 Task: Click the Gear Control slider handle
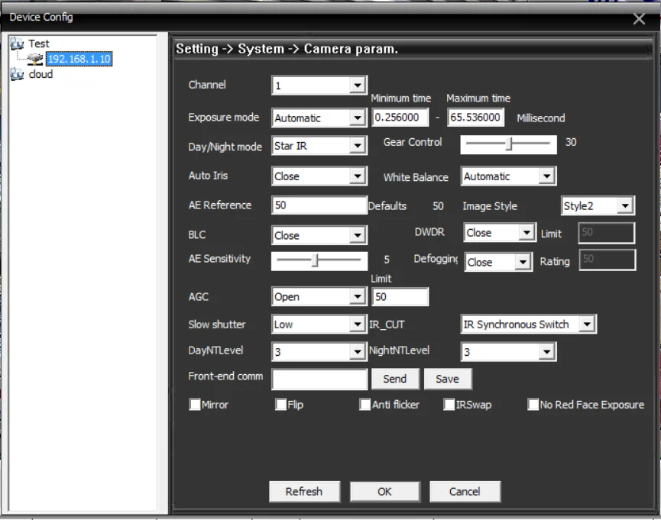click(509, 144)
